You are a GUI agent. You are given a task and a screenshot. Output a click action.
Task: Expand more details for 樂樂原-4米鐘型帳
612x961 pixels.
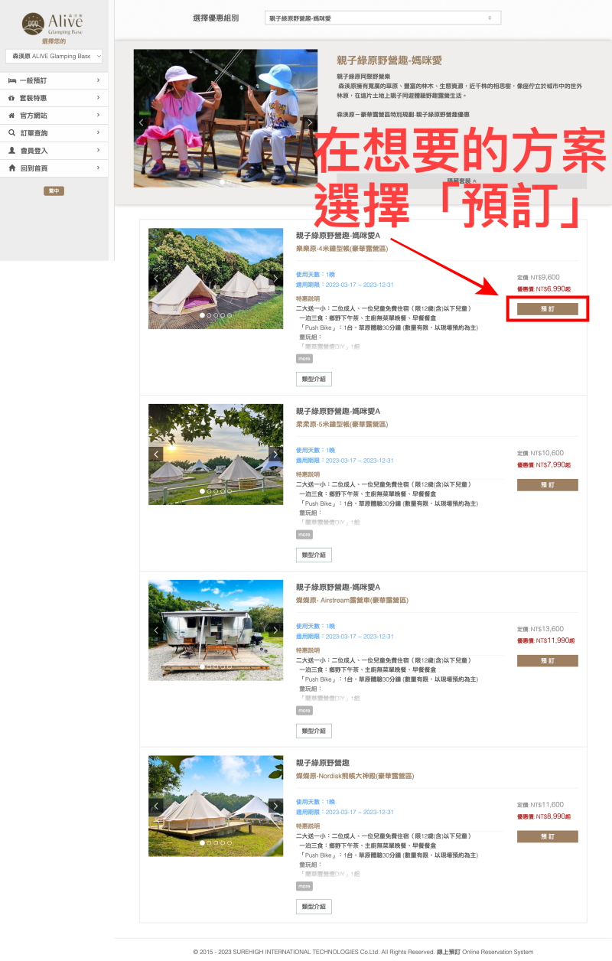pos(304,358)
